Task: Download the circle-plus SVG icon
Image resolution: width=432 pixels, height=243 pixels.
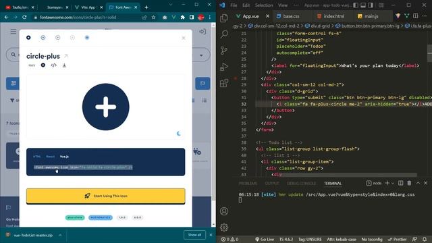Action: pos(64,65)
